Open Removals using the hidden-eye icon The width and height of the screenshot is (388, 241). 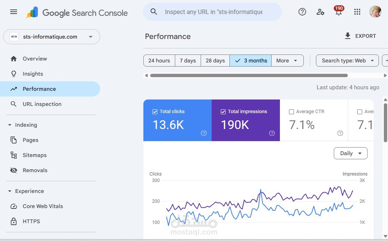click(x=14, y=170)
